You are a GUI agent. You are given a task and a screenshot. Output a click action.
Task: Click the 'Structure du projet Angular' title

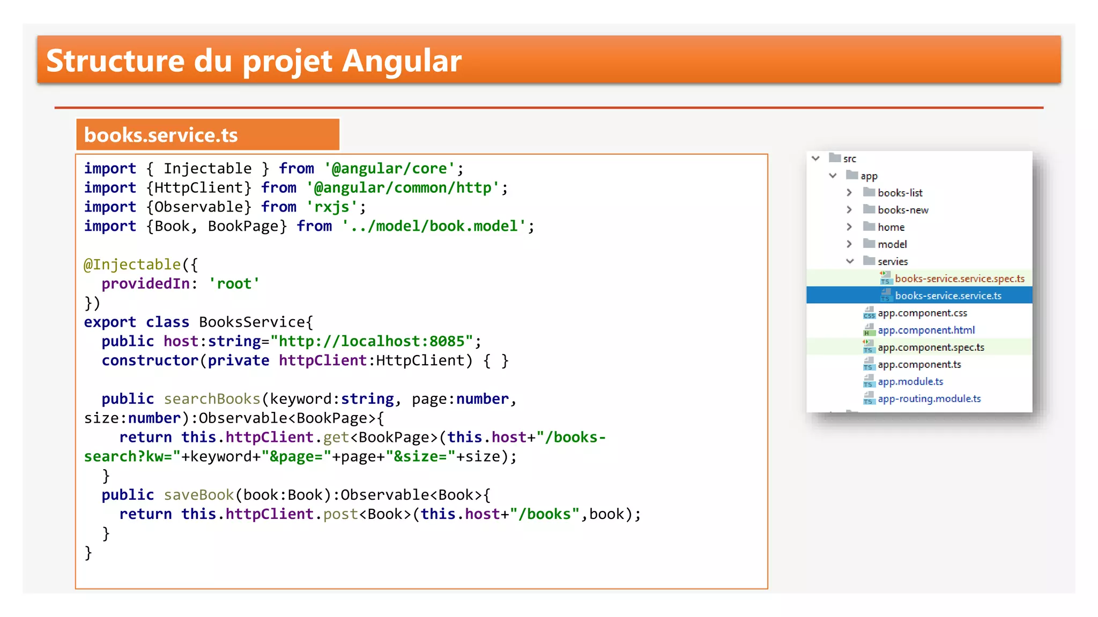pyautogui.click(x=254, y=60)
